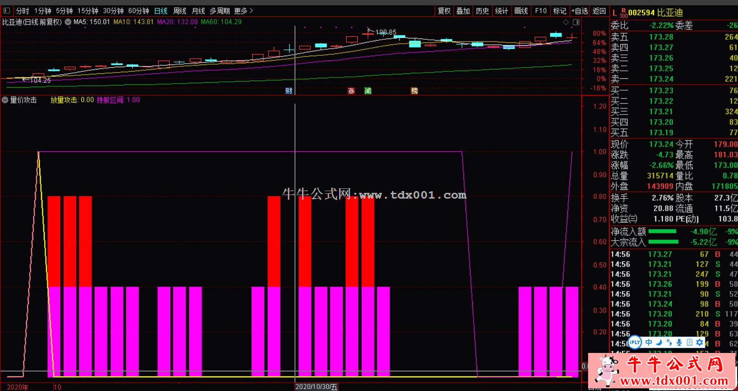Image resolution: width=738 pixels, height=391 pixels.
Task: Click the tick row with 173.26 volume 199
Action: (674, 284)
